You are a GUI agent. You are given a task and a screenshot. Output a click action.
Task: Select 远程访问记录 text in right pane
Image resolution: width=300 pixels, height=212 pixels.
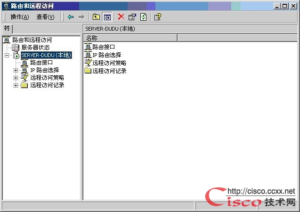[x=109, y=71]
